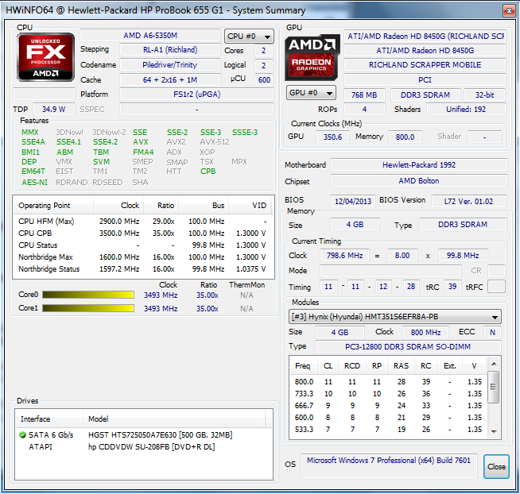520x494 pixels.
Task: Select the 800.0 frequency timing row
Action: 389,382
